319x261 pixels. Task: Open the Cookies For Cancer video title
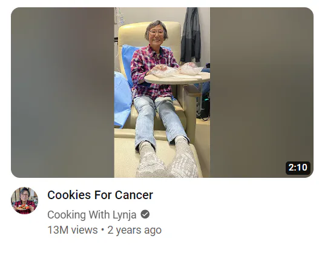100,195
